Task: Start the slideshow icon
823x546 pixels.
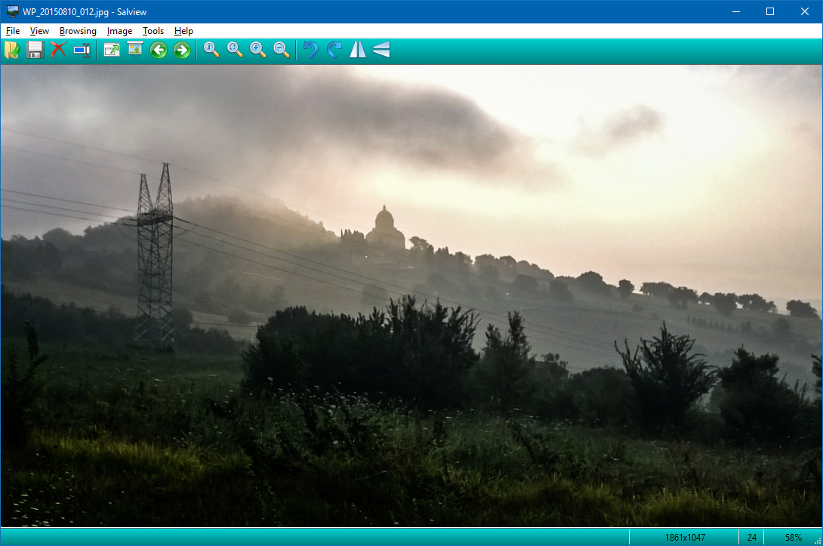Action: 135,50
